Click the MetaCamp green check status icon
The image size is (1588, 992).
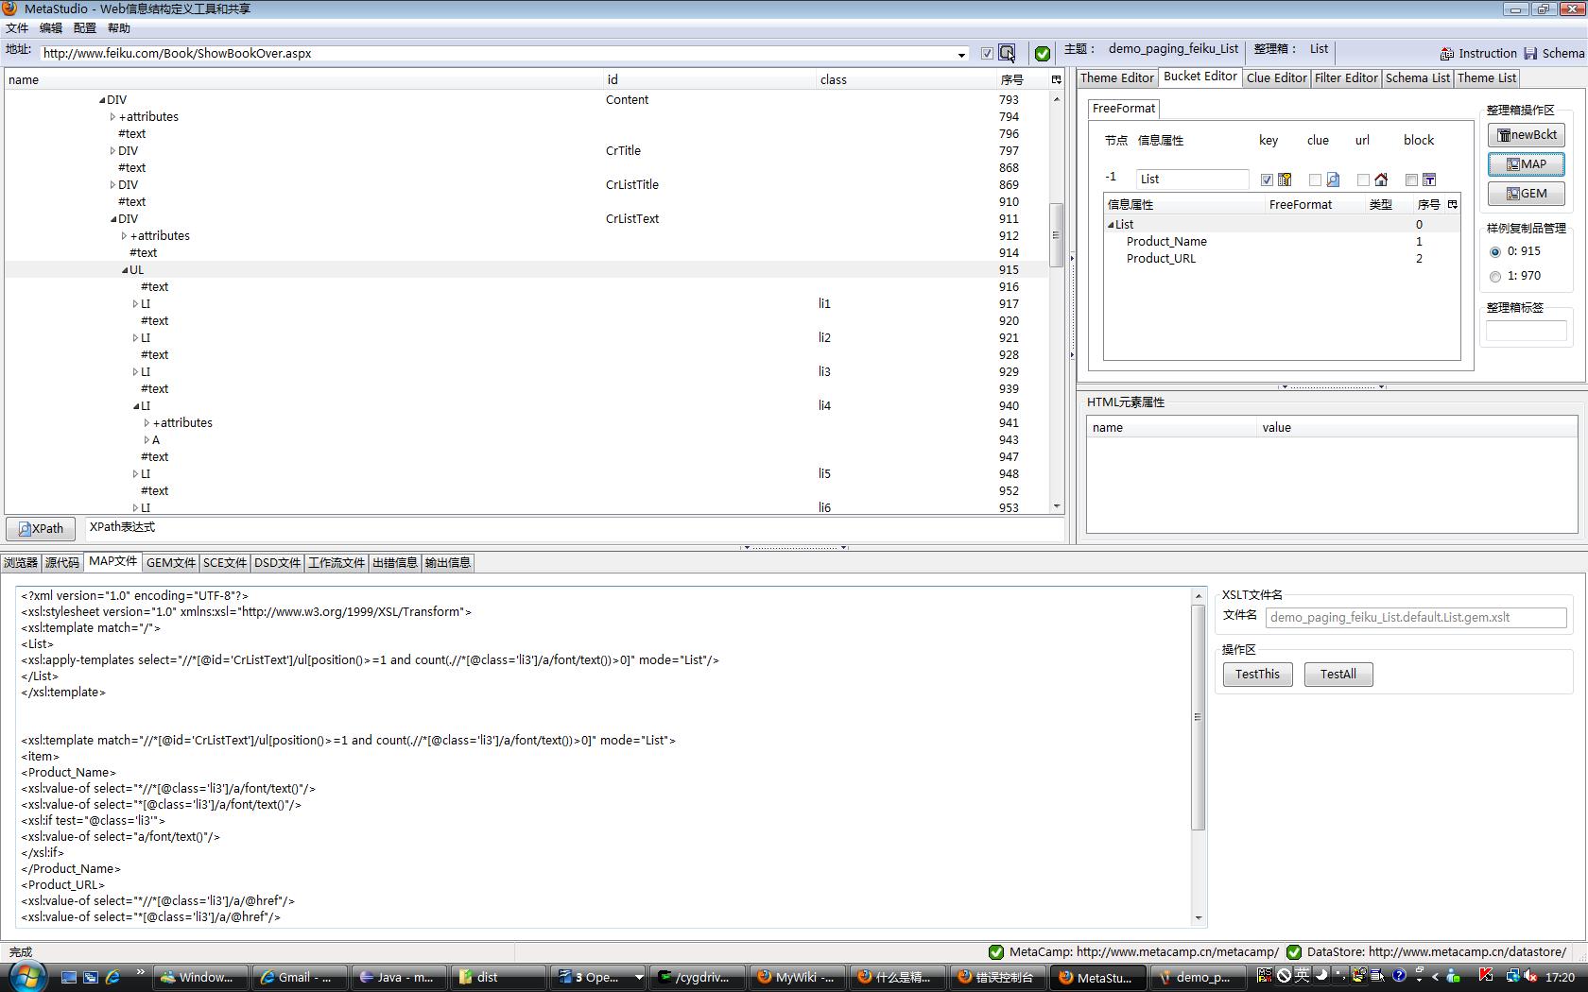(995, 952)
